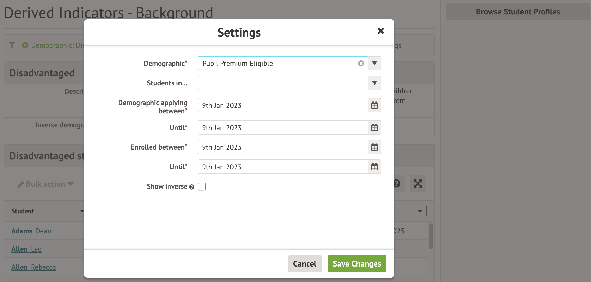Open the Bulk action dropdown

[45, 184]
